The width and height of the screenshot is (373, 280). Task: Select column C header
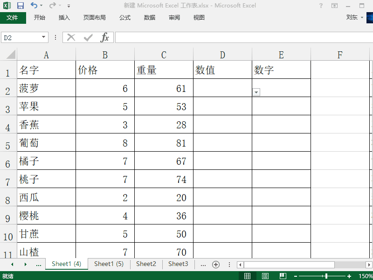(x=164, y=55)
